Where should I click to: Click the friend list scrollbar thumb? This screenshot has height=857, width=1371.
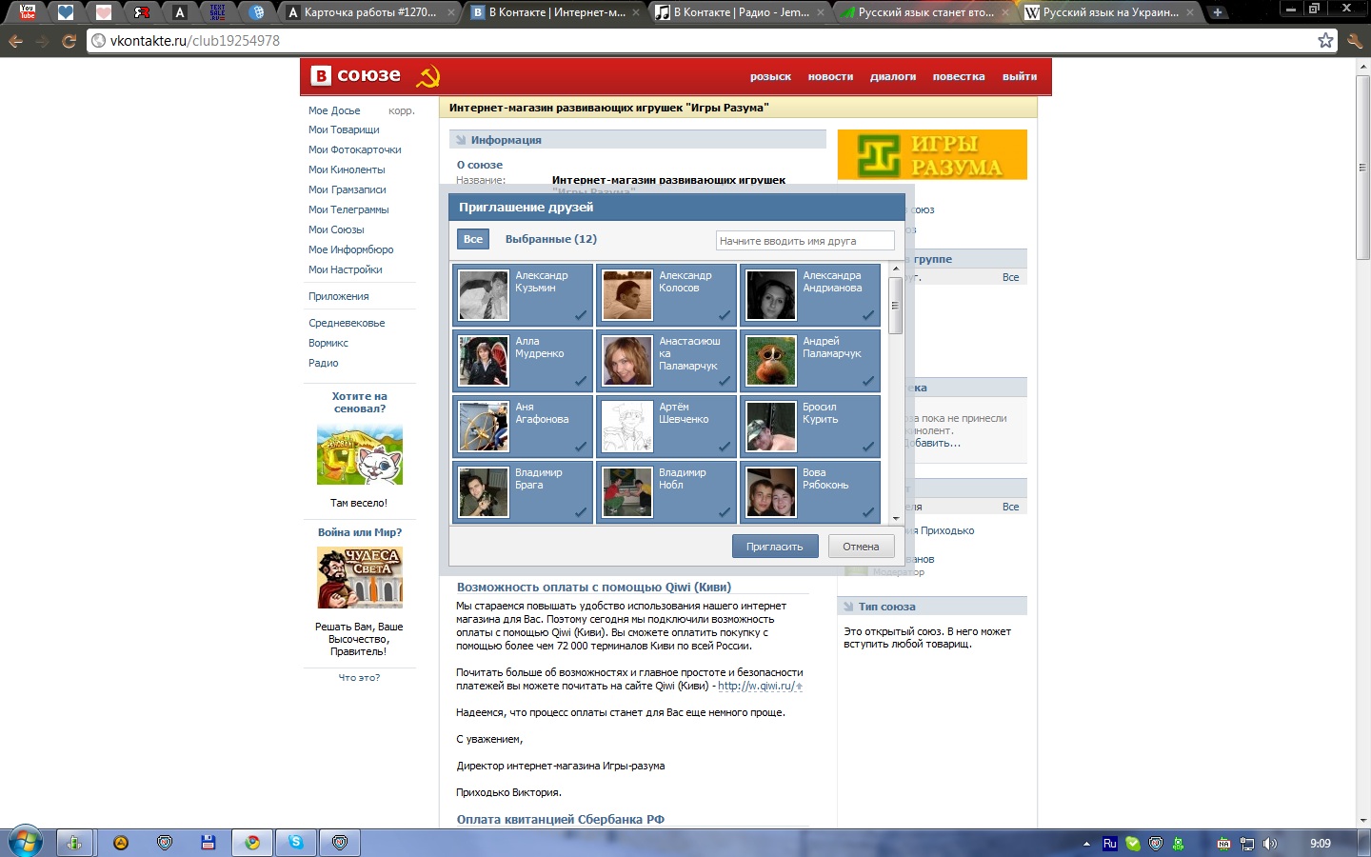click(x=895, y=306)
